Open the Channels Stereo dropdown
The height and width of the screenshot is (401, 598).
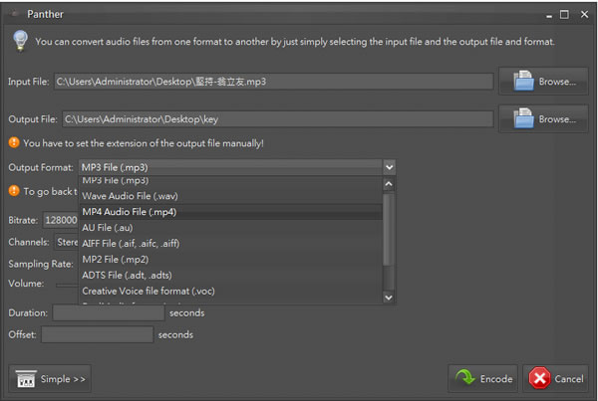click(x=67, y=242)
